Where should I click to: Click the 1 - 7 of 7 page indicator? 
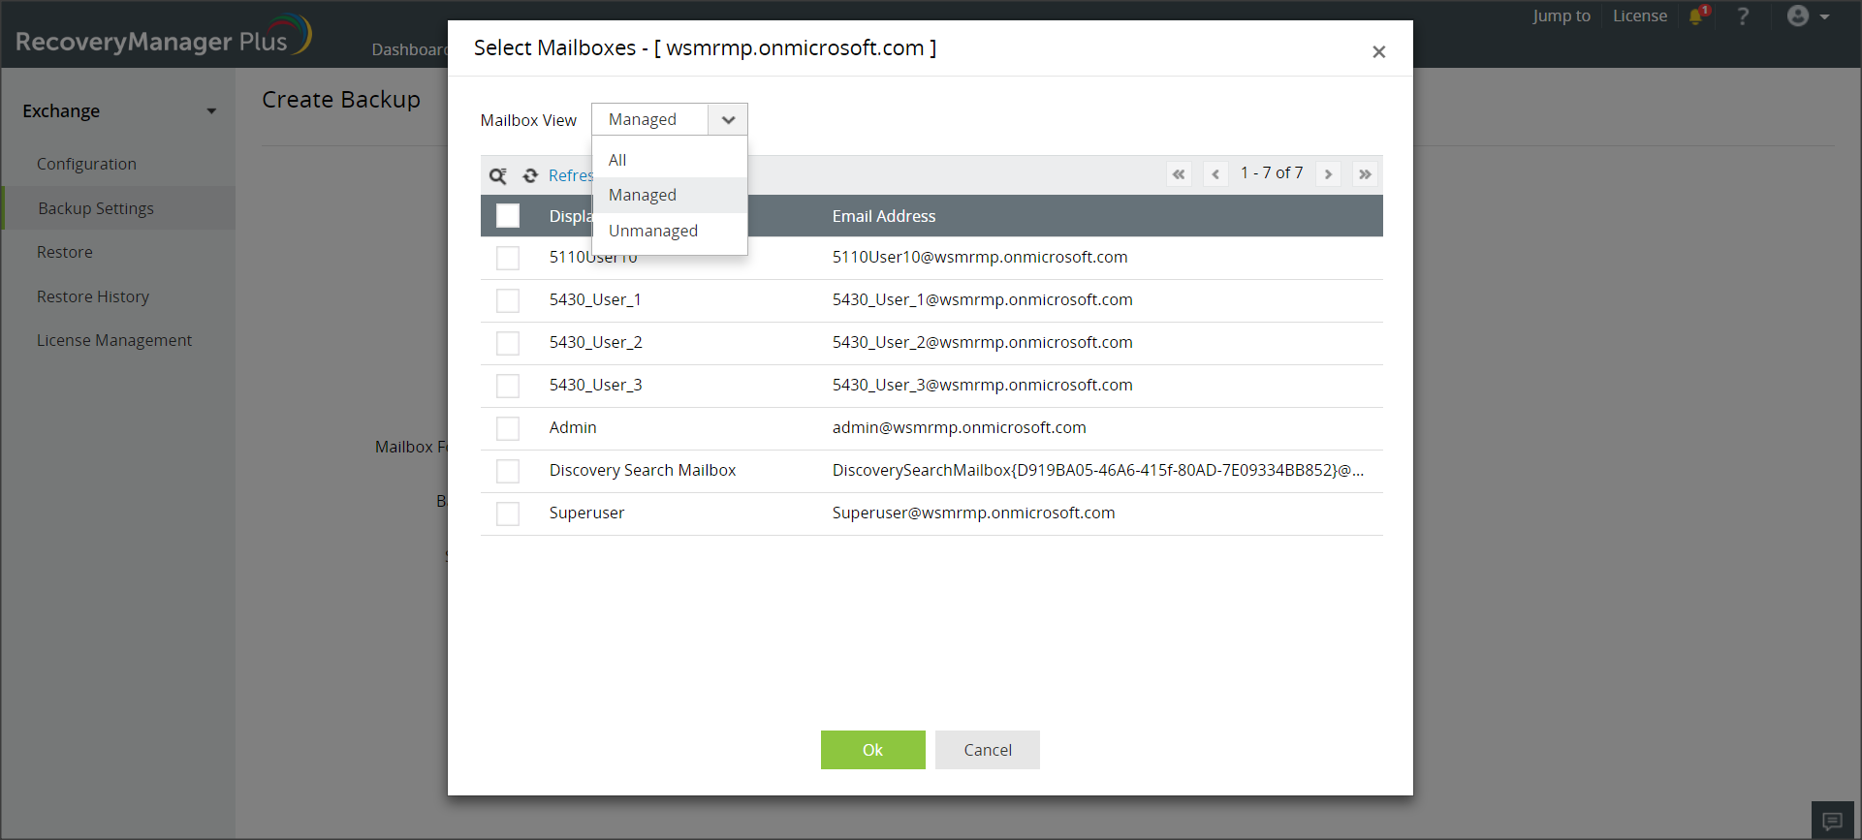1272,172
